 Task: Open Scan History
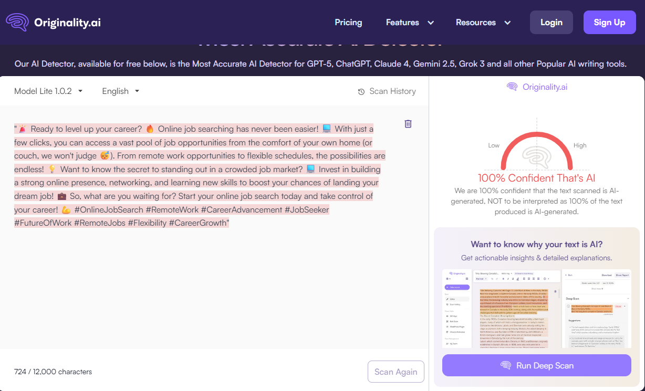(x=387, y=91)
